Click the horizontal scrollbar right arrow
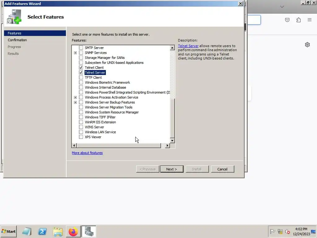The width and height of the screenshot is (317, 238). (x=167, y=146)
